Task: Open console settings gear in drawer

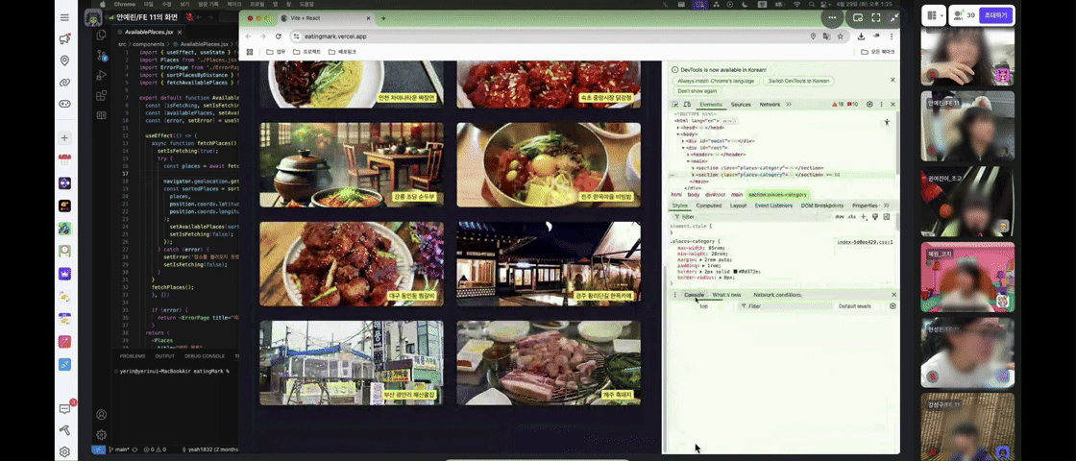Action: pyautogui.click(x=893, y=306)
